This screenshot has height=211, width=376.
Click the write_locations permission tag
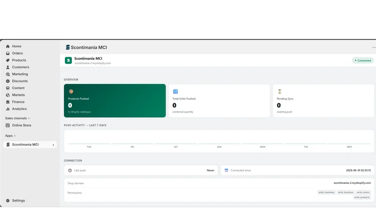point(345,192)
